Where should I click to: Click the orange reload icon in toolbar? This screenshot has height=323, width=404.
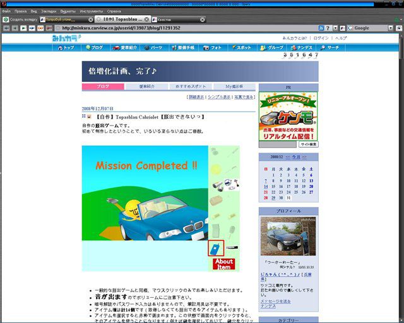40,28
